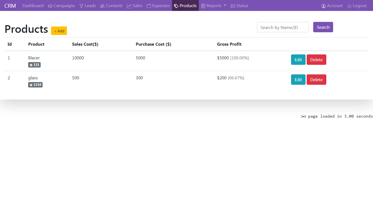Click the Contacts people icon
Viewport: 373px width, 210px height.
(x=102, y=6)
